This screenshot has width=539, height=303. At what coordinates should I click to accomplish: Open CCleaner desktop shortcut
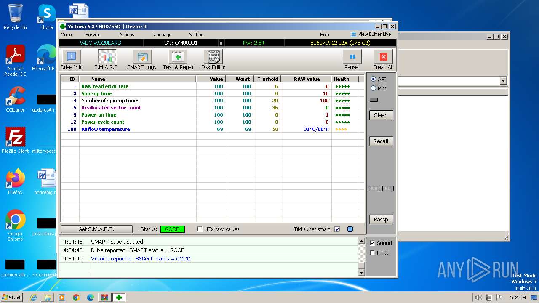15,99
